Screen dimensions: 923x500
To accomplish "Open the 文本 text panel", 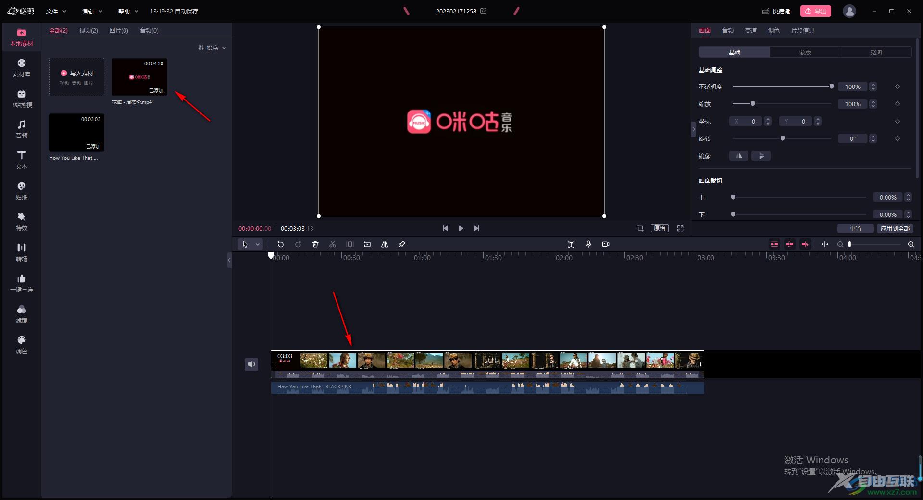I will (22, 161).
